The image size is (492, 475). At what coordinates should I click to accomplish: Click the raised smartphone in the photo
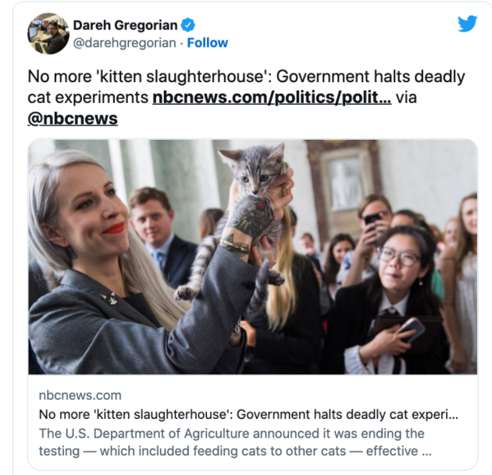(372, 219)
